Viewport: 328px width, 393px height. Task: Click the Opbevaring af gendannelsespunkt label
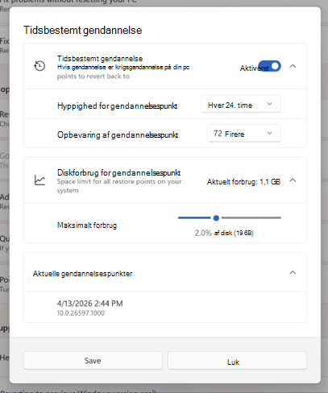click(118, 134)
